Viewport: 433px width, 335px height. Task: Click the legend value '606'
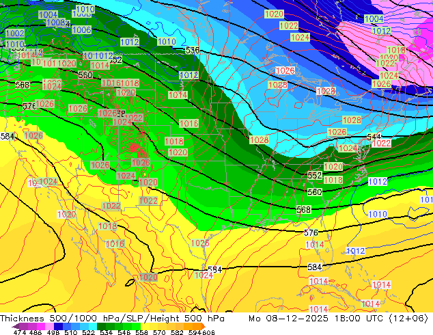tap(208, 332)
